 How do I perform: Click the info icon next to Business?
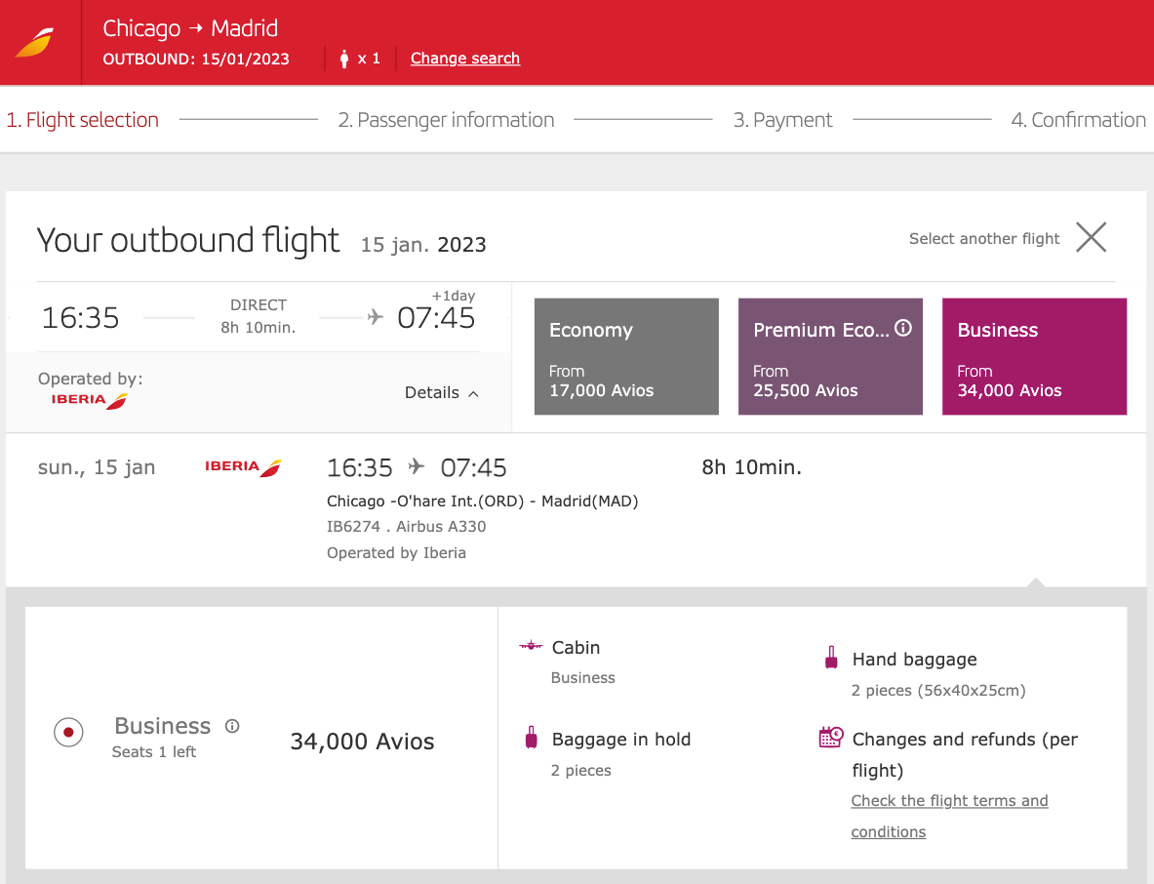[231, 725]
